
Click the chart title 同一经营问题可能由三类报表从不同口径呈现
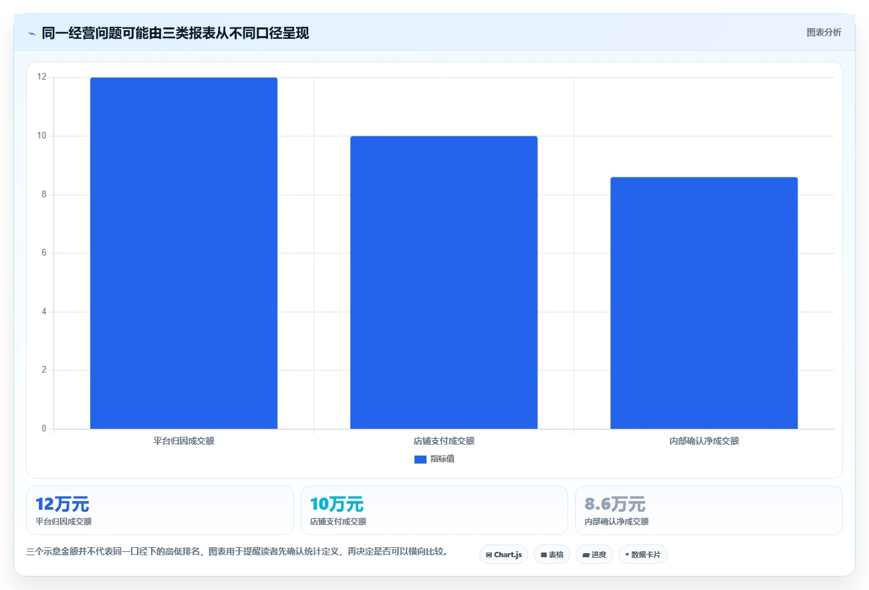175,33
